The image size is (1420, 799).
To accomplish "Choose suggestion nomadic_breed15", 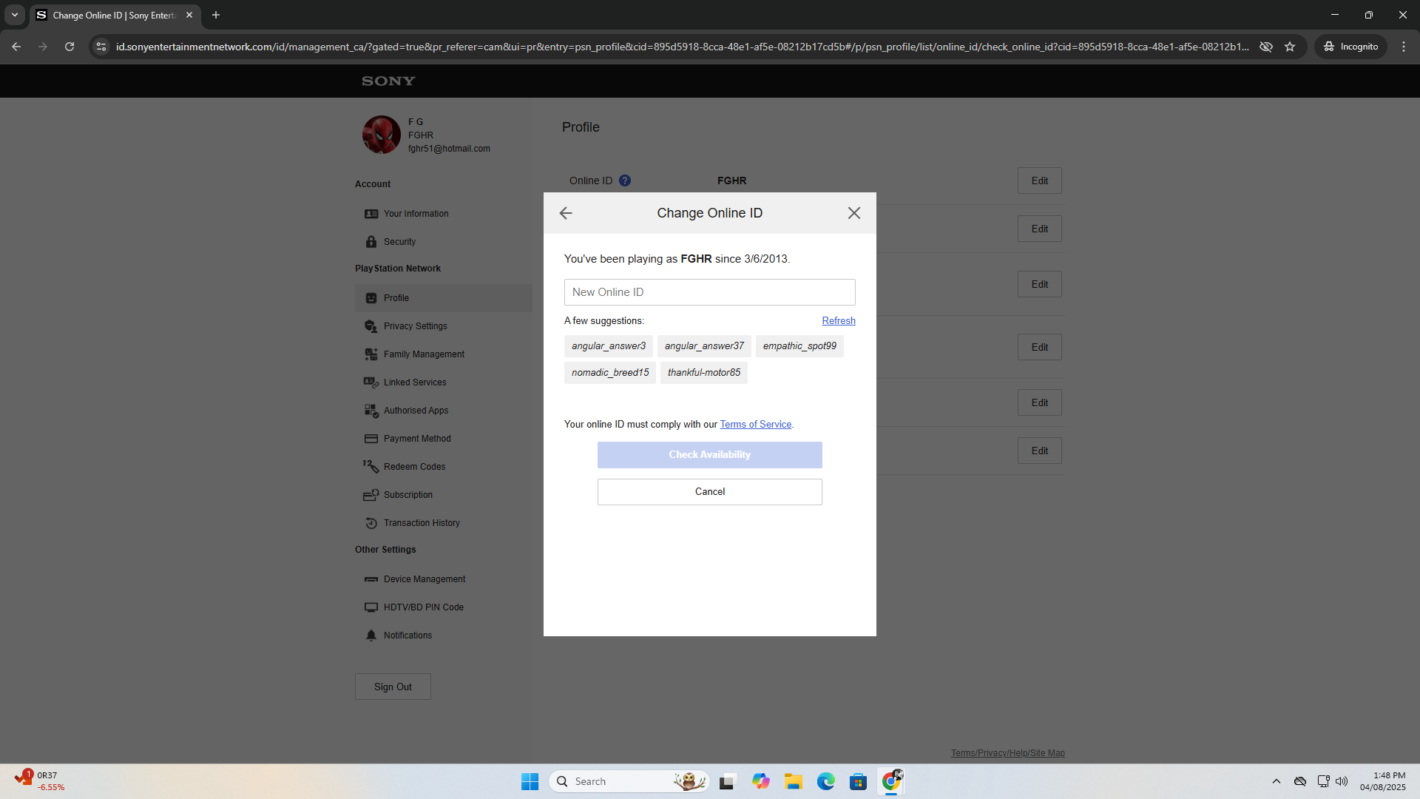I will 610,373.
